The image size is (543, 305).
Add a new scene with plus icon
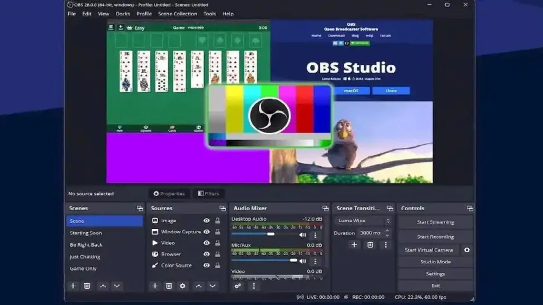(73, 286)
